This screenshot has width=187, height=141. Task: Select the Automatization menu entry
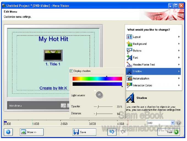153,78
